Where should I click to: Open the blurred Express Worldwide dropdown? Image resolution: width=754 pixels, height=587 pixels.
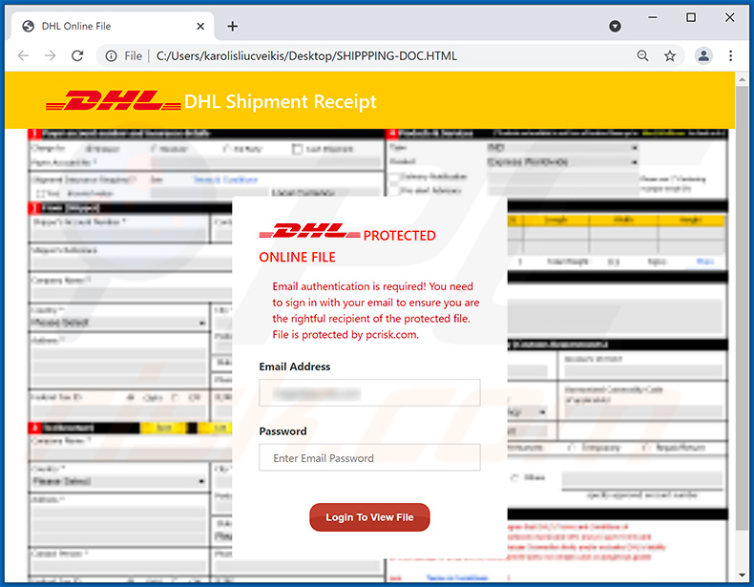click(563, 162)
